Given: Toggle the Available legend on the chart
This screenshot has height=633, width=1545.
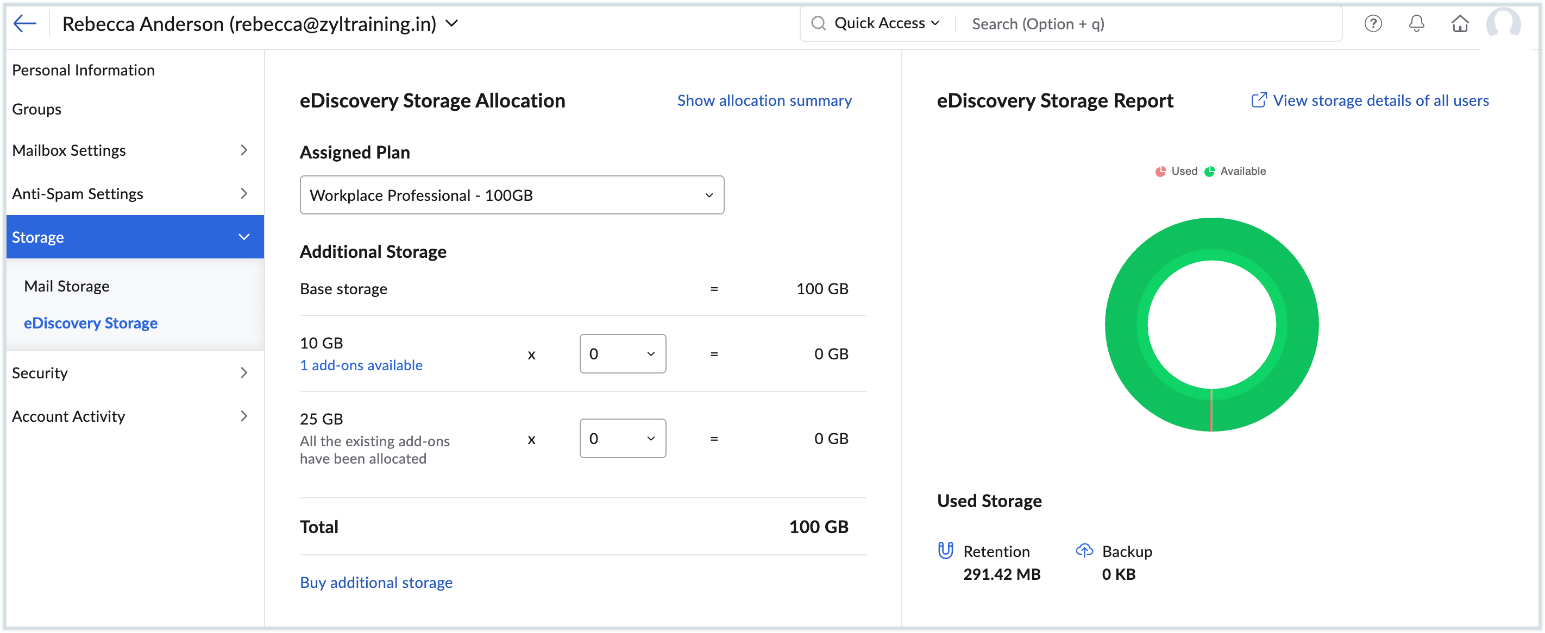Looking at the screenshot, I should [x=1234, y=171].
